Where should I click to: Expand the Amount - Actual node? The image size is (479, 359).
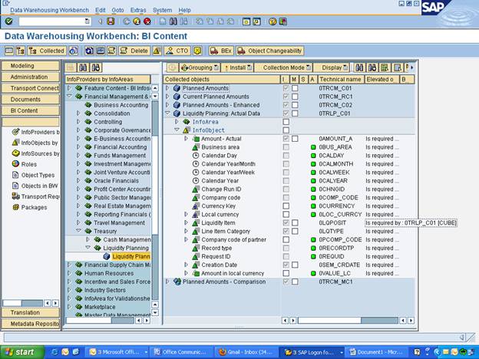coord(186,139)
